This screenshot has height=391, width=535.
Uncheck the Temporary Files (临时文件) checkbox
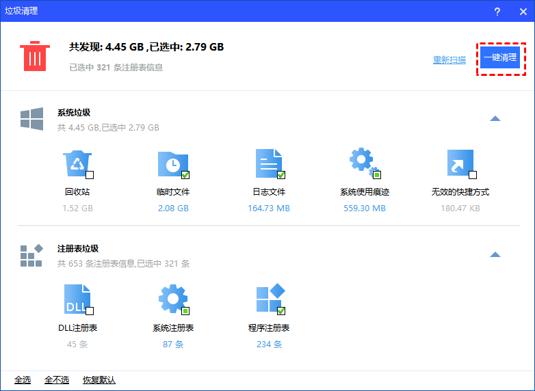185,175
